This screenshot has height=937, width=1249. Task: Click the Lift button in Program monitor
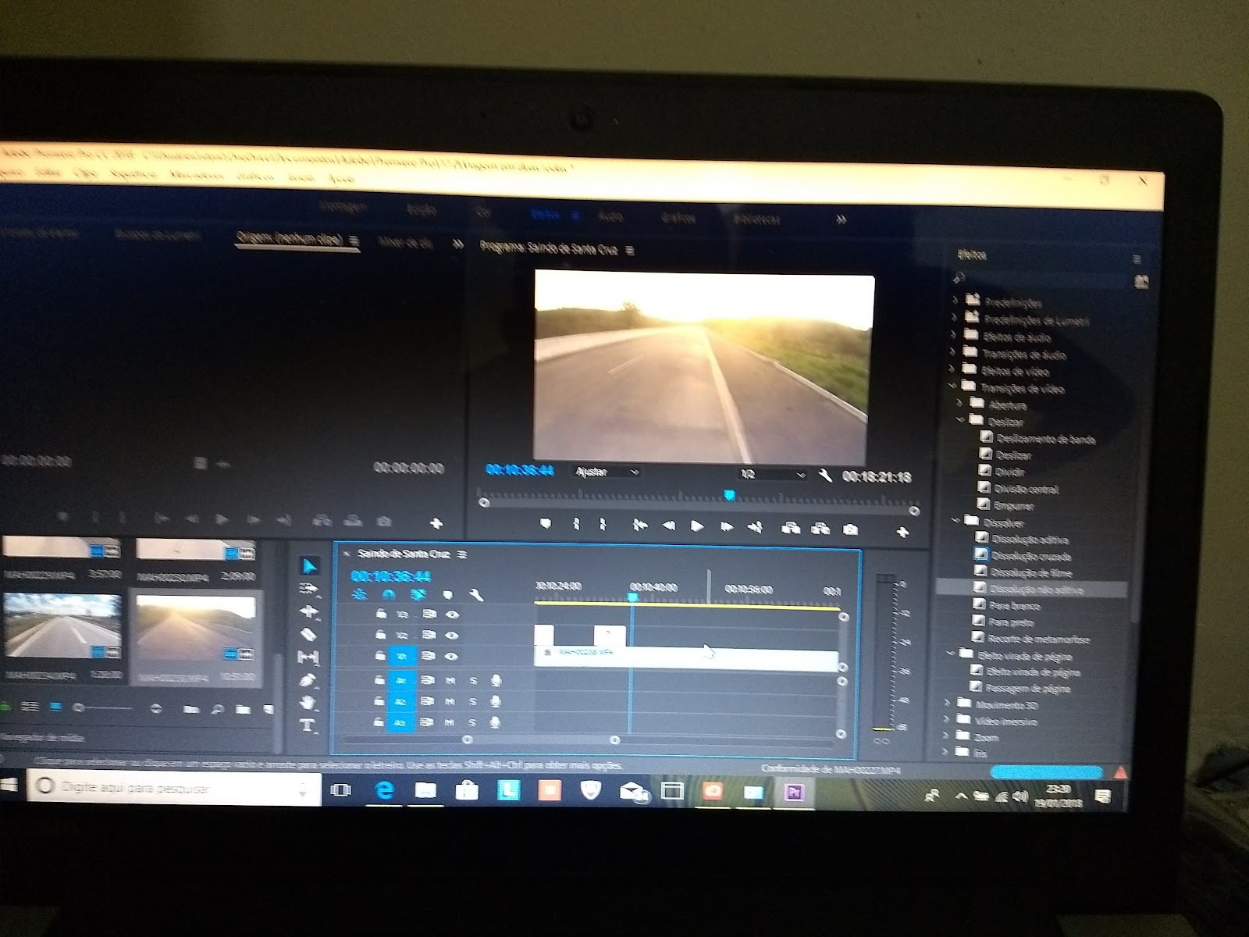tap(791, 529)
